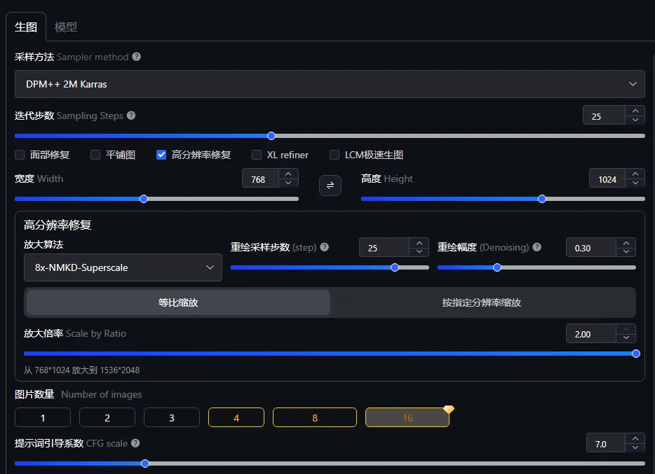
Task: Click help icon beside Denoising label
Action: click(x=537, y=247)
